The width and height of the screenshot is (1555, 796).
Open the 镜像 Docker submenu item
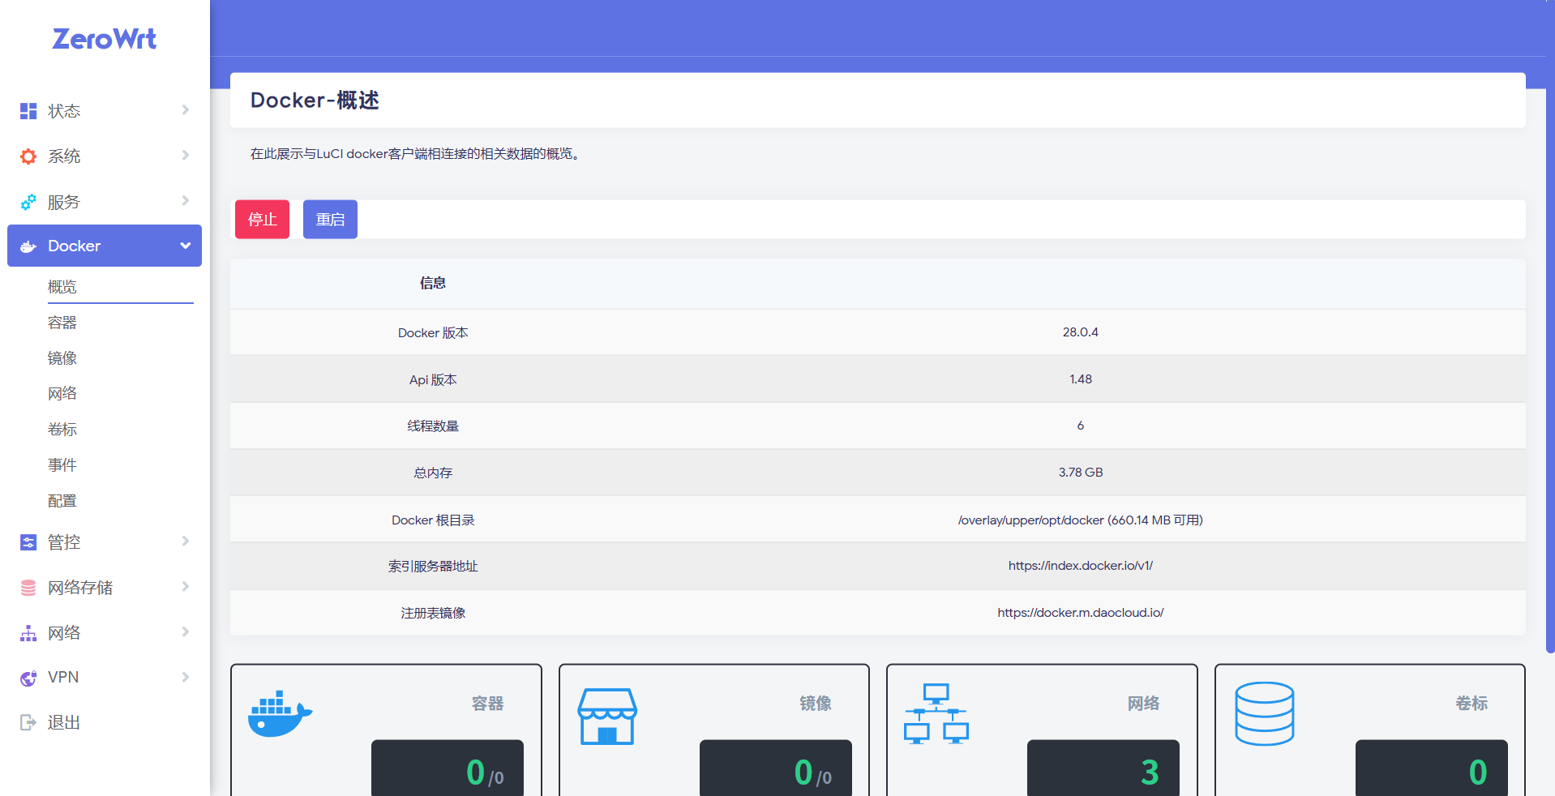click(x=62, y=358)
